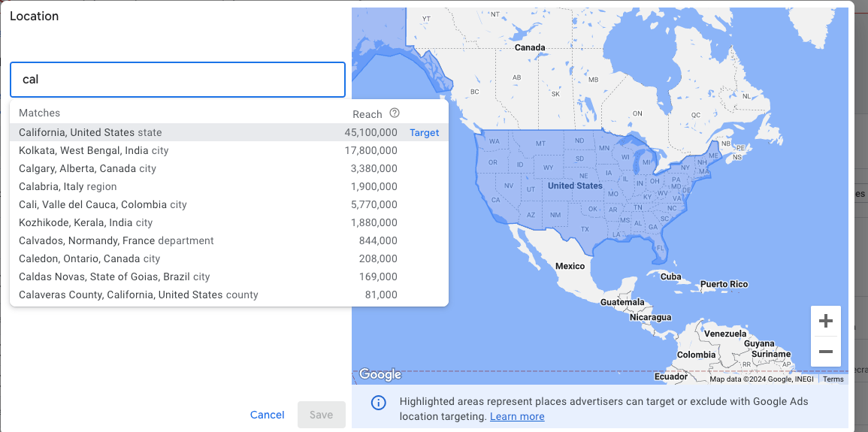Open the map Terms link
Image resolution: width=868 pixels, height=432 pixels.
tap(833, 379)
